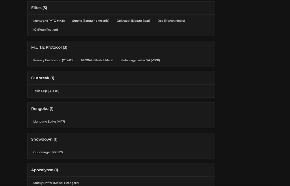Select Lightning Strike (MP7) entry
290x186 pixels.
(49, 121)
